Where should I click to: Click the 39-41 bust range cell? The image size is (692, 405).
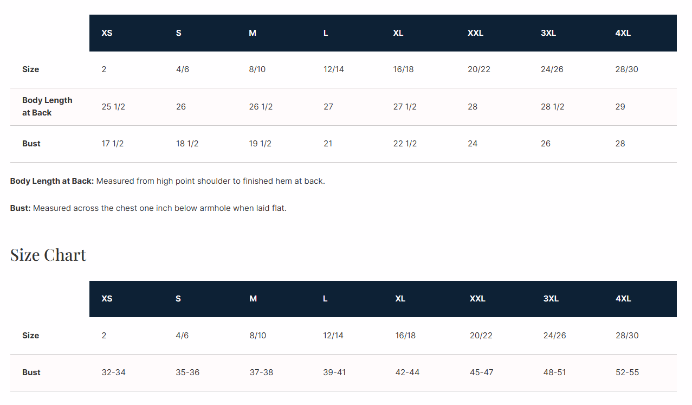334,372
